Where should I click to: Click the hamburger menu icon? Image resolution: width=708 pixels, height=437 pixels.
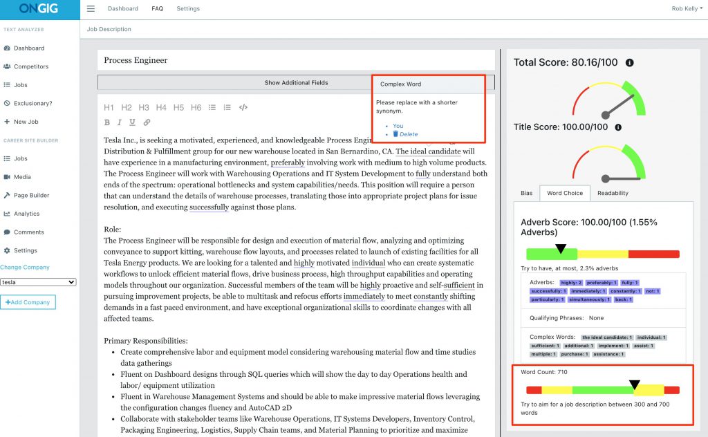point(91,8)
